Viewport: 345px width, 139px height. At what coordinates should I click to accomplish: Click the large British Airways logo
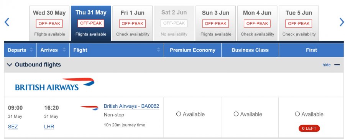coord(55,84)
